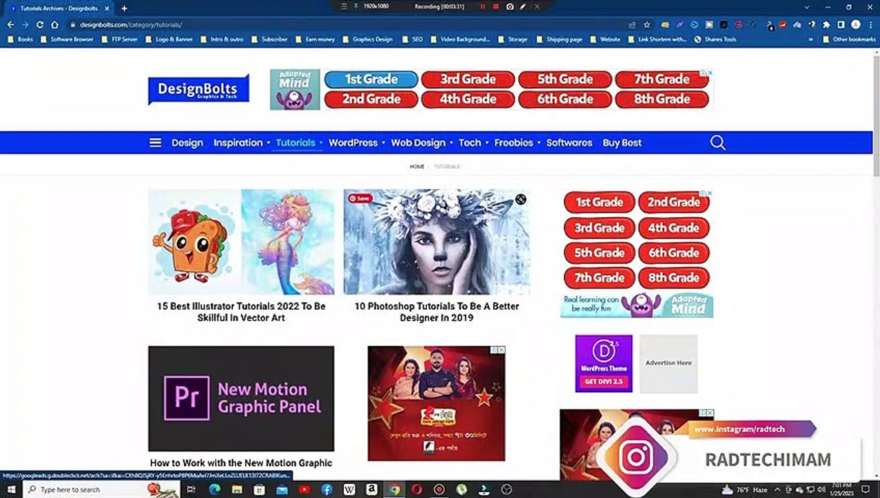880x498 pixels.
Task: Open the Mail app from taskbar
Action: (x=282, y=490)
